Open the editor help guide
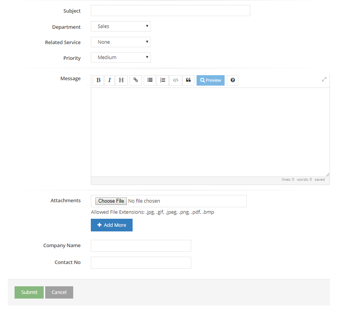The image size is (338, 312). pyautogui.click(x=233, y=80)
